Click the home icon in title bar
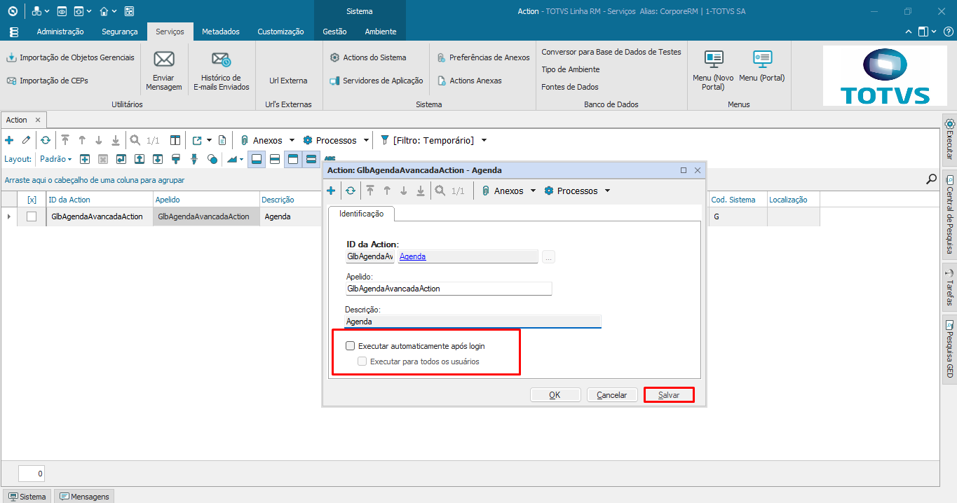The image size is (957, 503). pos(104,11)
